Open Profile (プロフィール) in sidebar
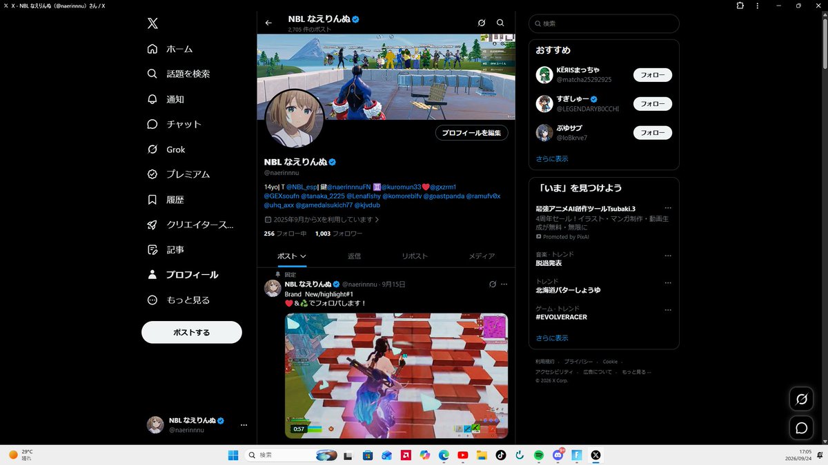828x465 pixels. (x=183, y=275)
